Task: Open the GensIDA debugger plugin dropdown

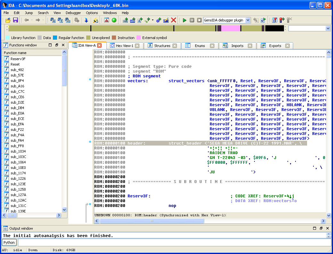Action: point(248,20)
